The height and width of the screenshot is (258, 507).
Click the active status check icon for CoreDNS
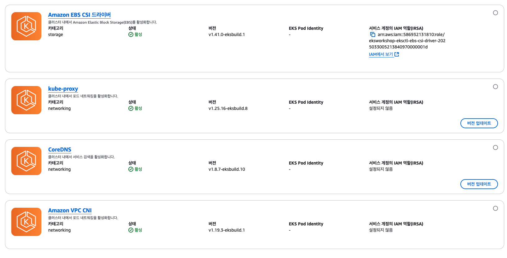tap(131, 169)
